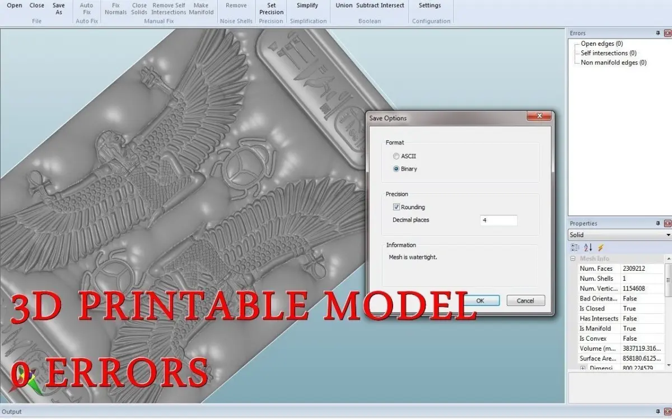Open the Solid object dropdown
This screenshot has width=672, height=419.
tap(620, 235)
